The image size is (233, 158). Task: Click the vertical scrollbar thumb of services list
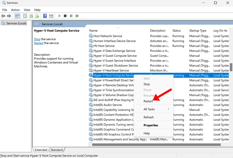tap(231, 67)
